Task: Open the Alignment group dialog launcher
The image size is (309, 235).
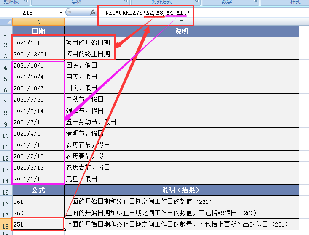Action: pos(197,1)
